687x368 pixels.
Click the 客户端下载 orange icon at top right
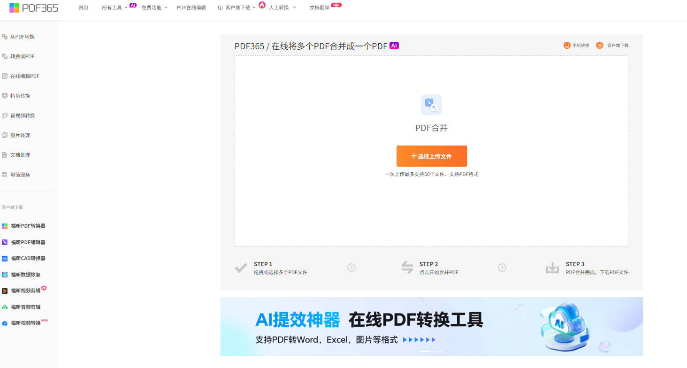tap(599, 46)
